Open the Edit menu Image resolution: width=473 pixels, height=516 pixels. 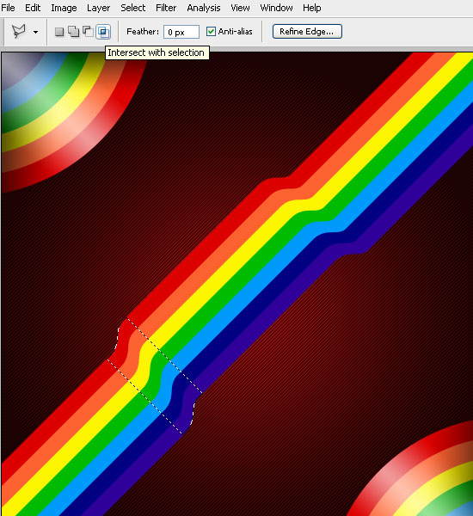[x=33, y=8]
